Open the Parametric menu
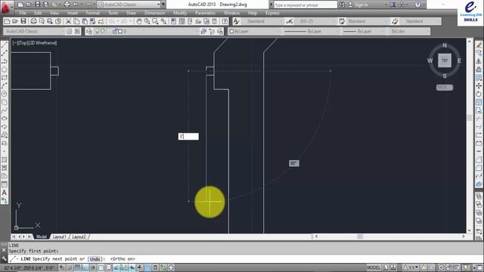 (205, 13)
